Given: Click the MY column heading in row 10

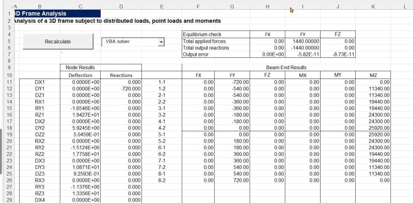Looking at the screenshot, I should click(338, 75).
